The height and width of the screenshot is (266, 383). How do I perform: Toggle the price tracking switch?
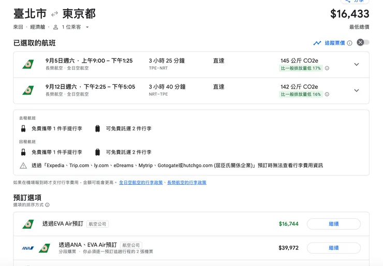363,42
